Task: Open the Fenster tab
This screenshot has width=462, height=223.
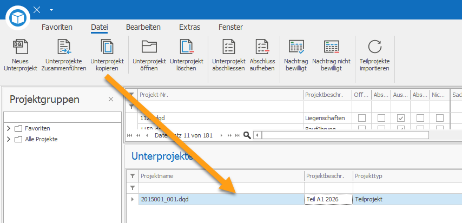Action: tap(230, 28)
